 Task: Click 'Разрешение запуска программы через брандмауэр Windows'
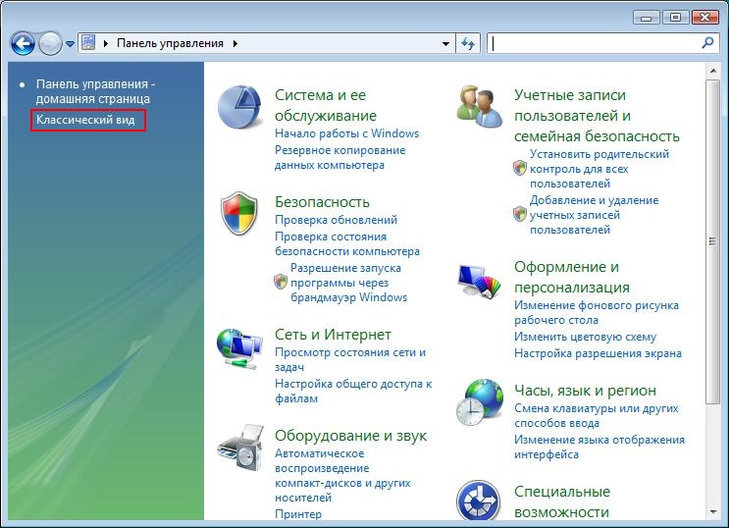pos(348,283)
